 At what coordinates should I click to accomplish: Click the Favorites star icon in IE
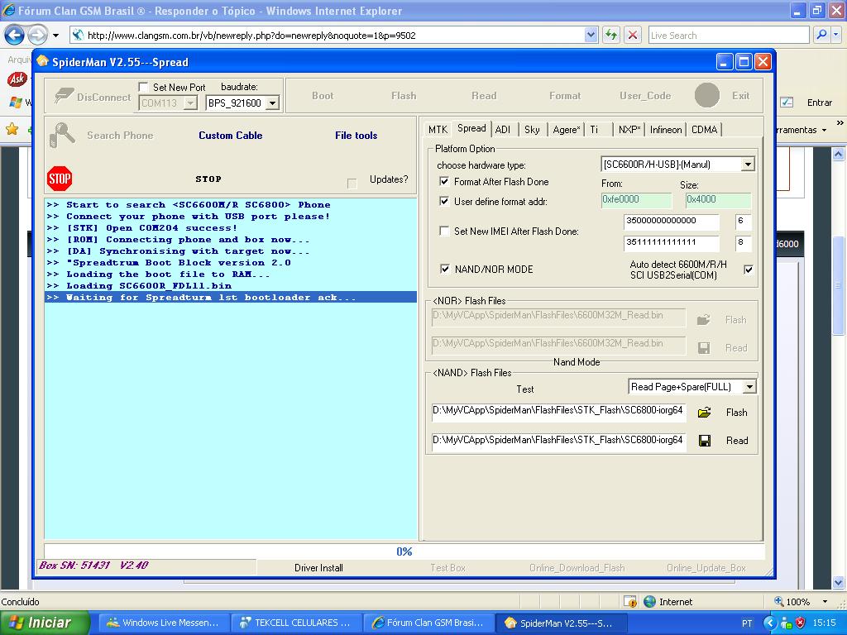coord(12,128)
